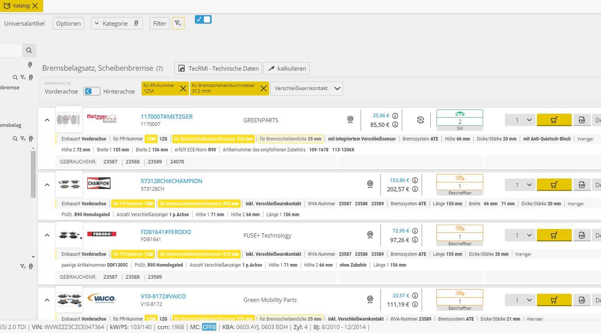
Task: Select METZGER attribute Bremsscheibendicke 25 mm
Action: (291, 139)
